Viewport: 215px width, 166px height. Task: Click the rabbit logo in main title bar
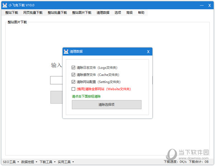5,5
